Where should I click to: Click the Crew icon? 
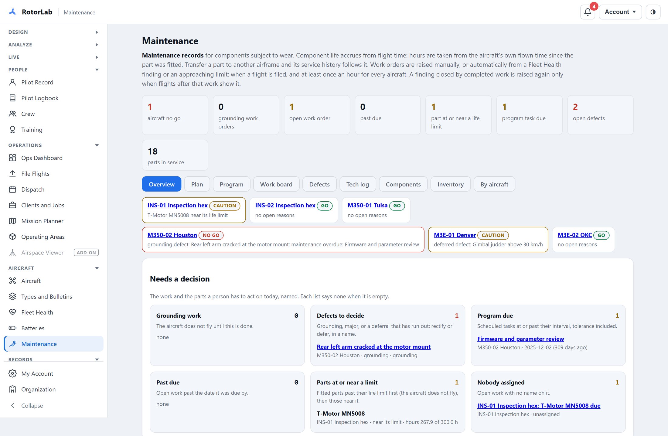(12, 114)
